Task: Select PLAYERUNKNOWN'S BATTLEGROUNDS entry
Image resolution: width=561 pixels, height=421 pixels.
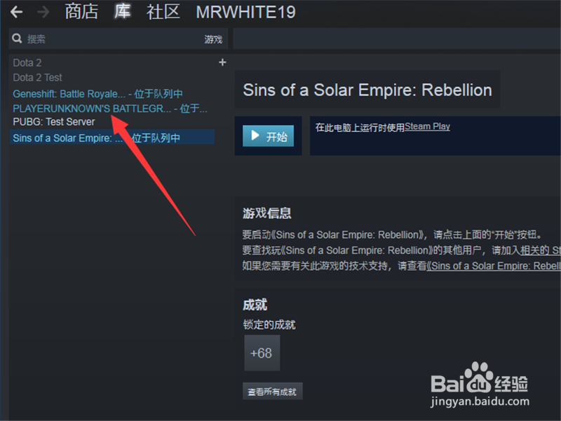Action: click(x=110, y=108)
